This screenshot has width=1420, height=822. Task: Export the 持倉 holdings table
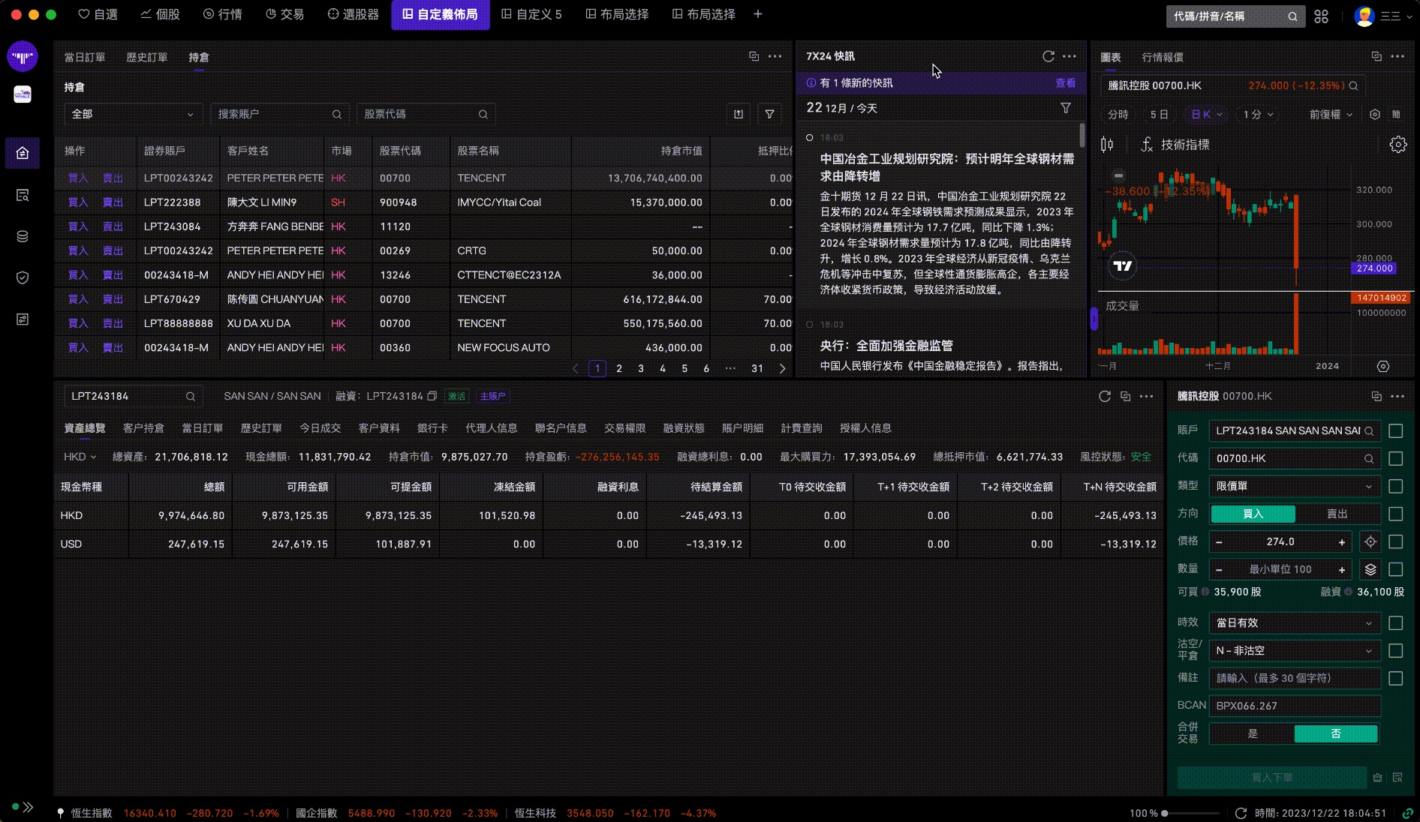pyautogui.click(x=739, y=114)
